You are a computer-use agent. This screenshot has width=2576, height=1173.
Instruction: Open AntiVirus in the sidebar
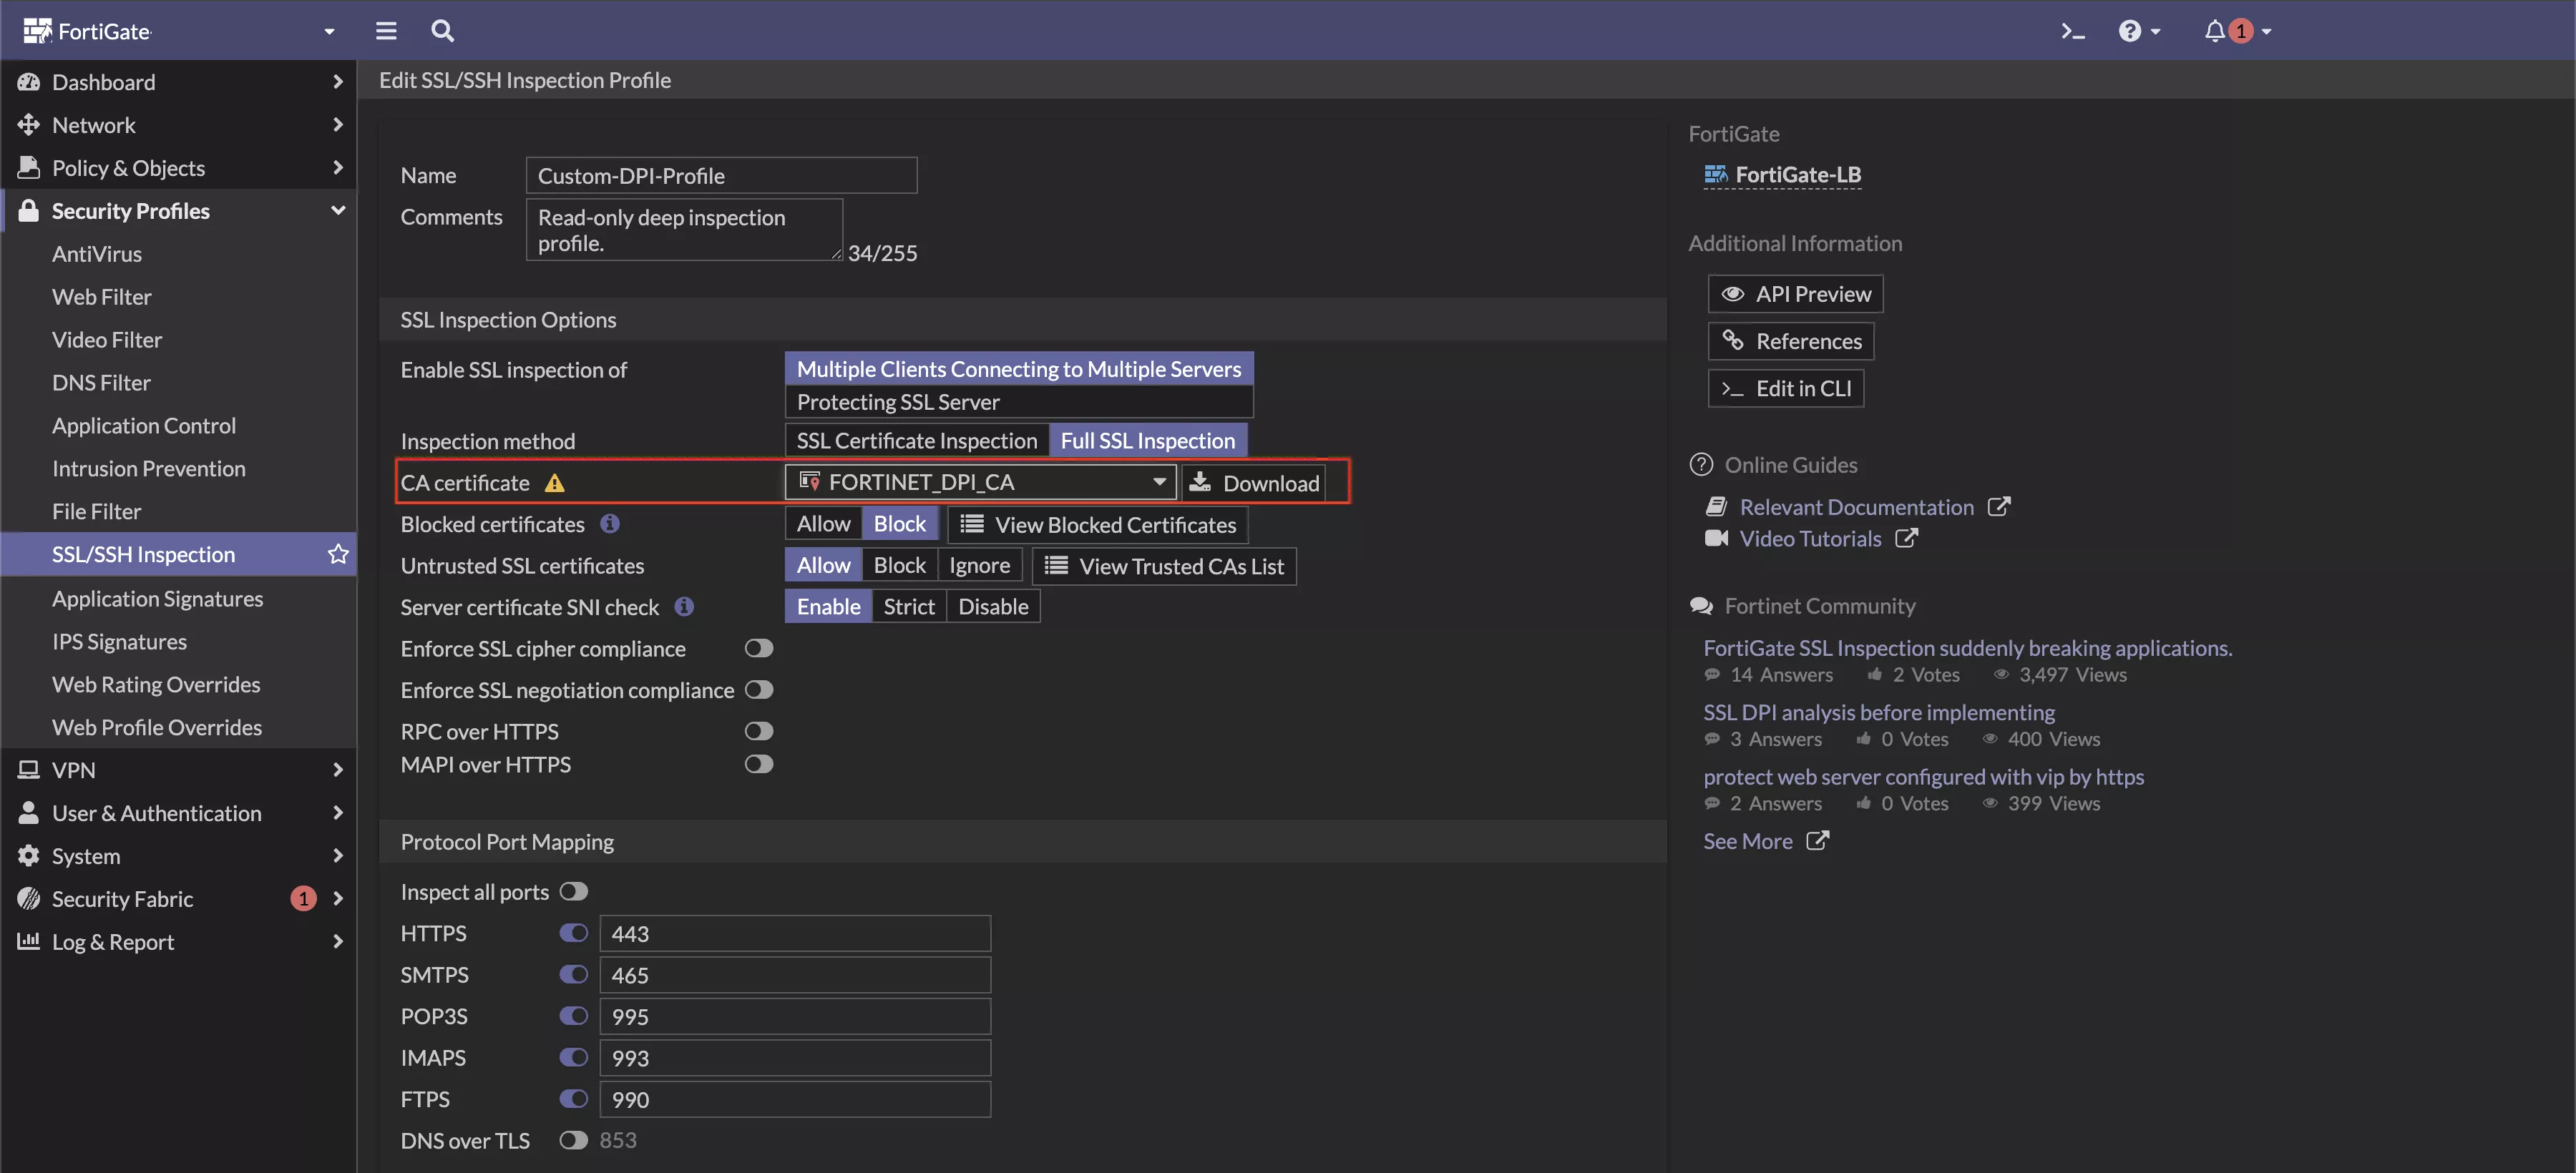tap(97, 254)
